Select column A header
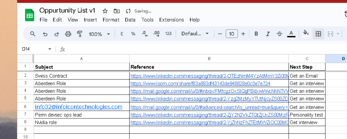 point(81,59)
